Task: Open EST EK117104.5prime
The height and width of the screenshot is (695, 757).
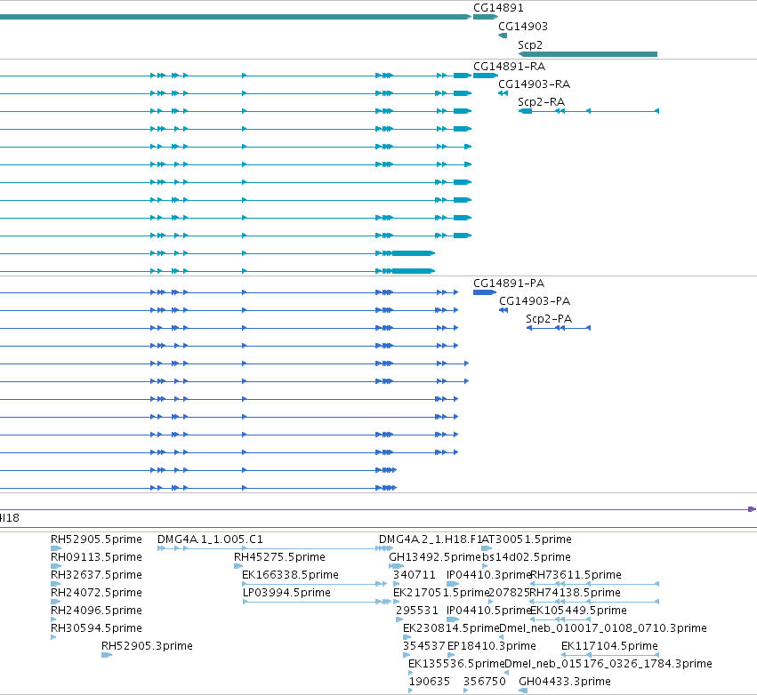Action: tap(609, 646)
